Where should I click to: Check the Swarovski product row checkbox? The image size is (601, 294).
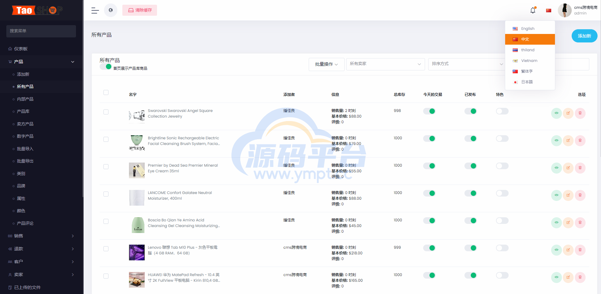click(x=106, y=112)
